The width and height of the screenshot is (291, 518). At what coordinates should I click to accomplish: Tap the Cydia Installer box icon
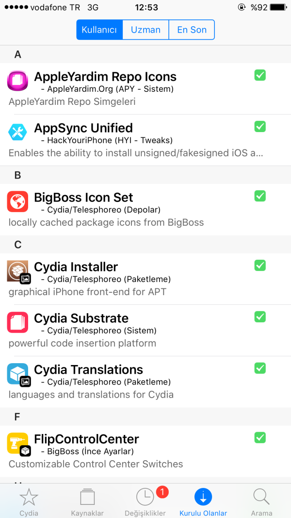[17, 271]
